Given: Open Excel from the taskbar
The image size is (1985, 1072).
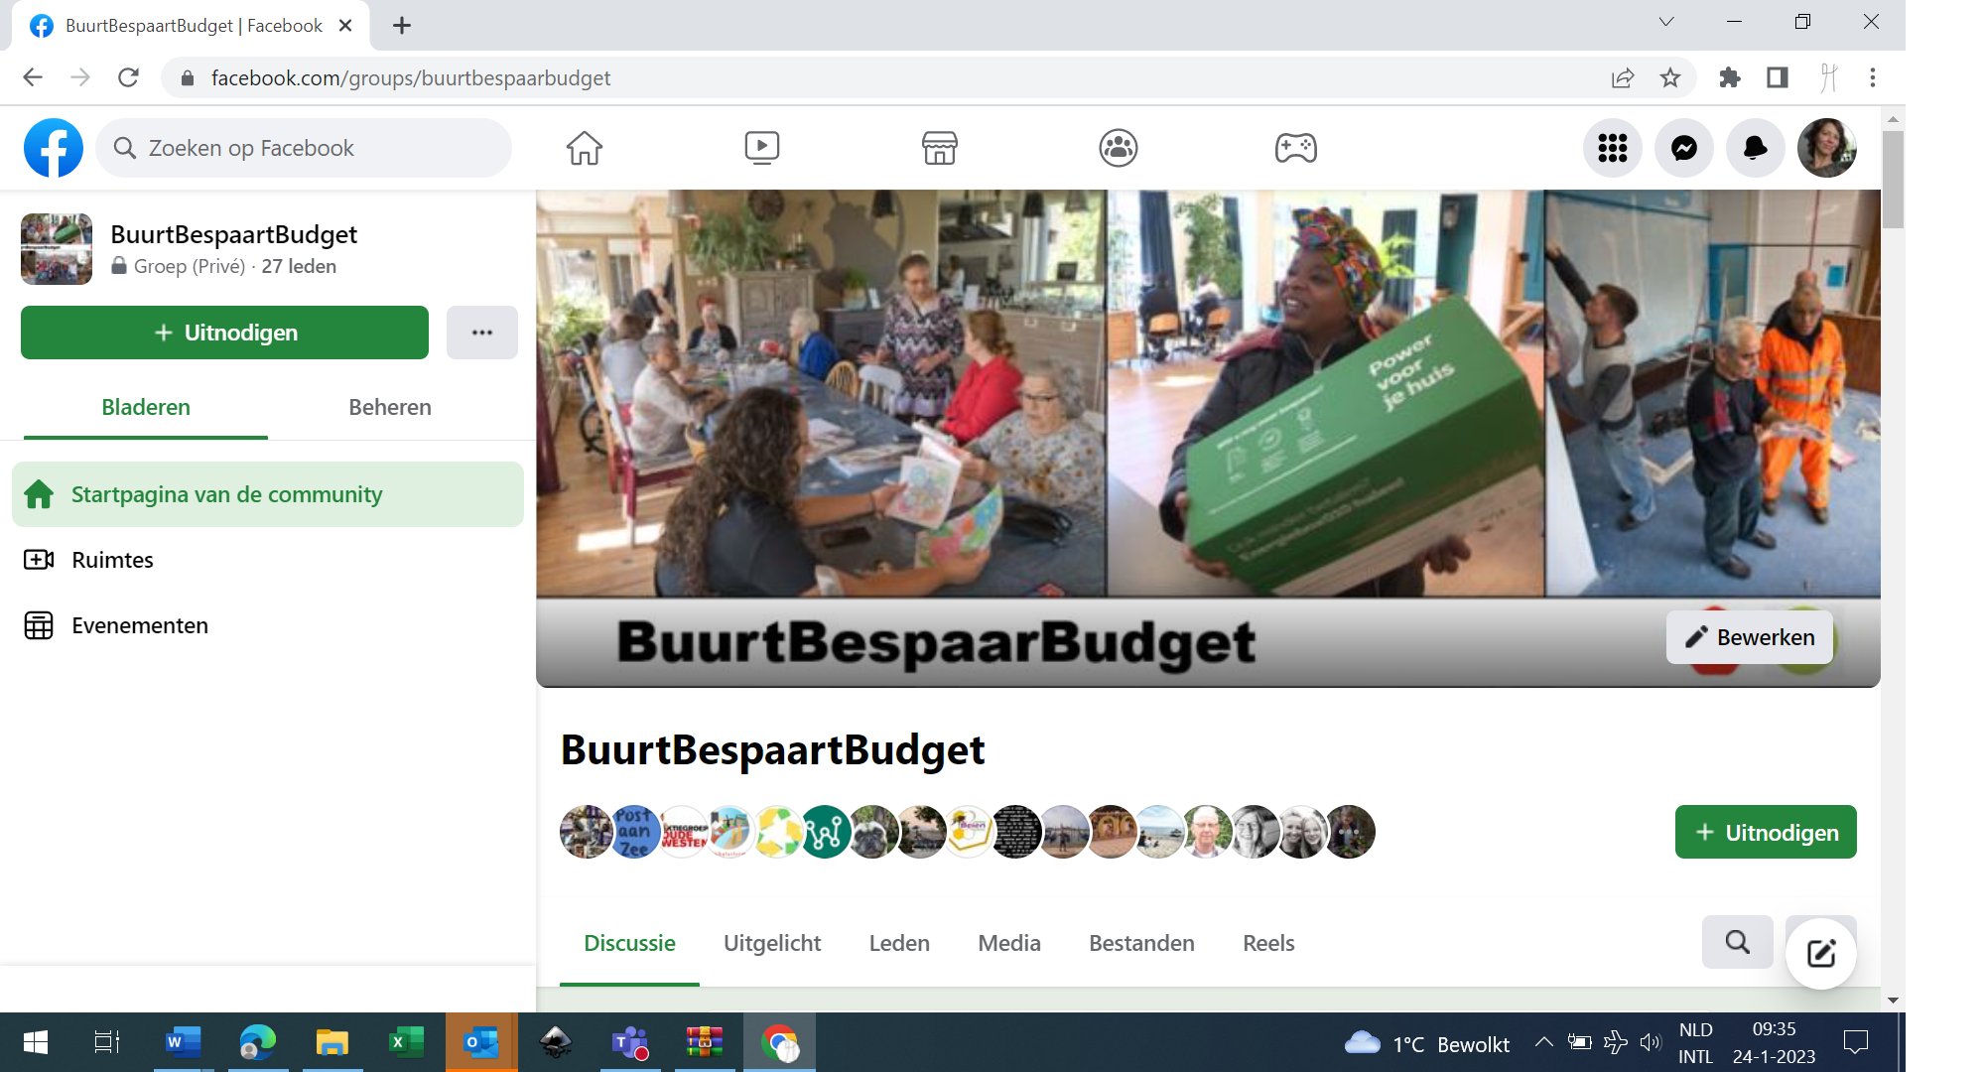Looking at the screenshot, I should pyautogui.click(x=405, y=1042).
